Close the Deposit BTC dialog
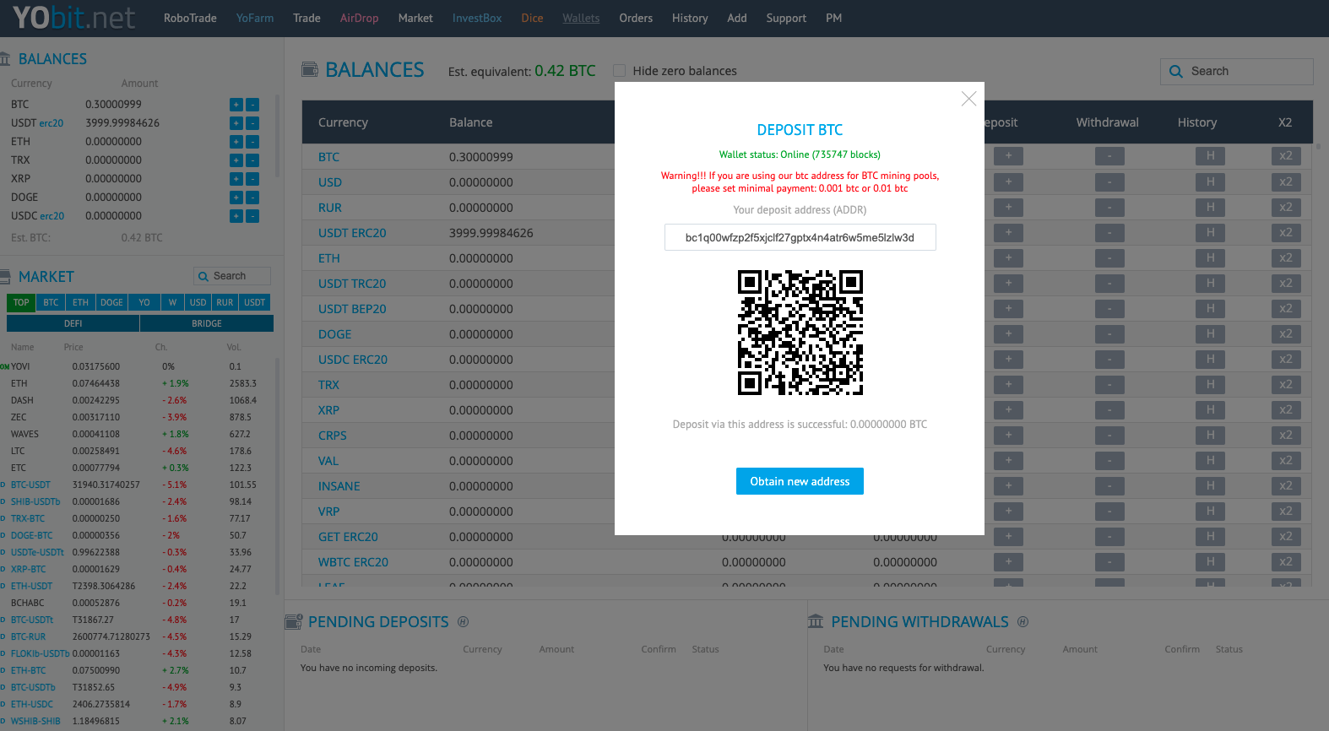 pyautogui.click(x=968, y=99)
